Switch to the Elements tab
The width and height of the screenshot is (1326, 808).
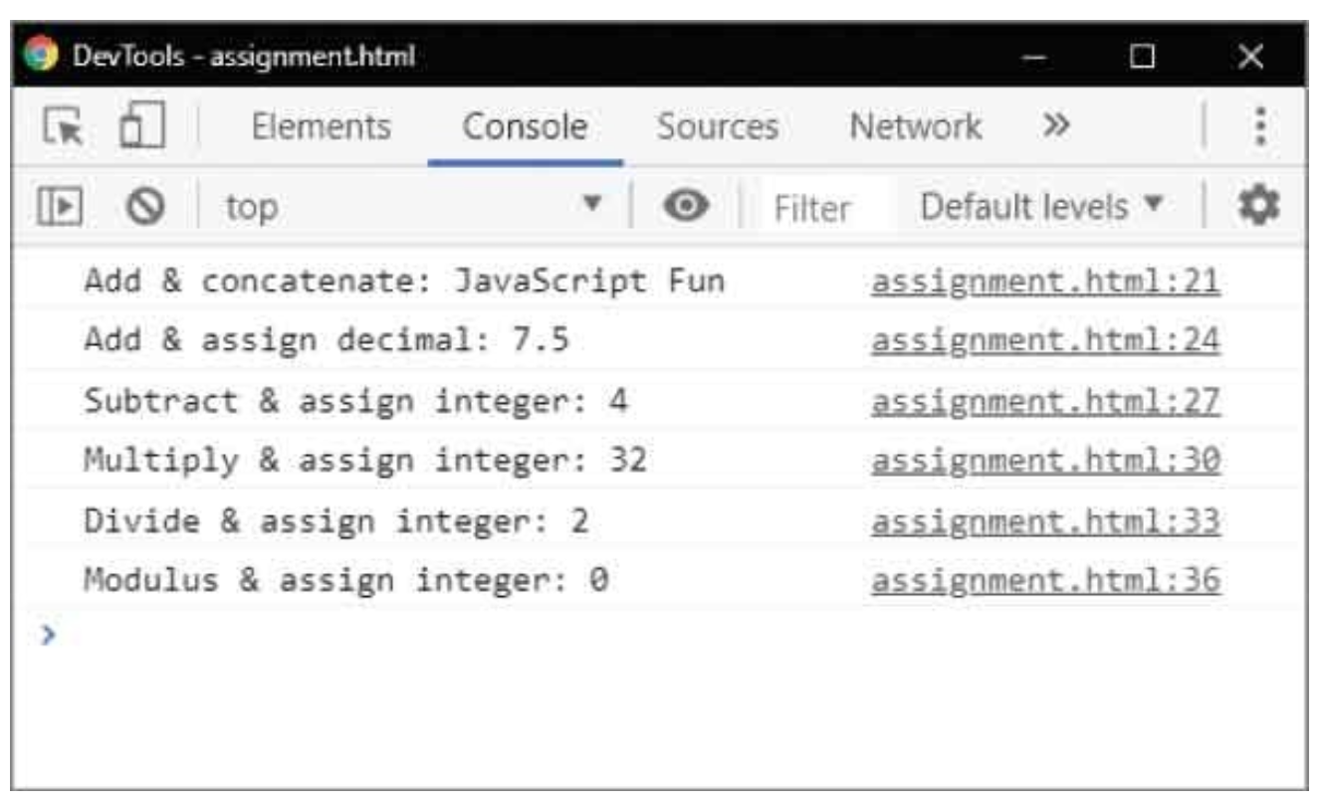click(x=321, y=127)
